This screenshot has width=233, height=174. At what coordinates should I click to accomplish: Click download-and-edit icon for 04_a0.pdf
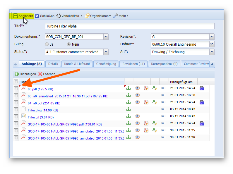[155, 102]
